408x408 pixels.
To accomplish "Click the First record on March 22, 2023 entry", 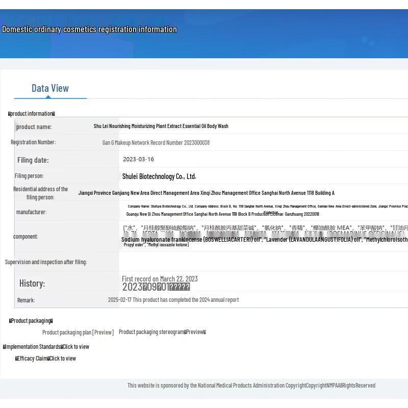I will (160, 279).
